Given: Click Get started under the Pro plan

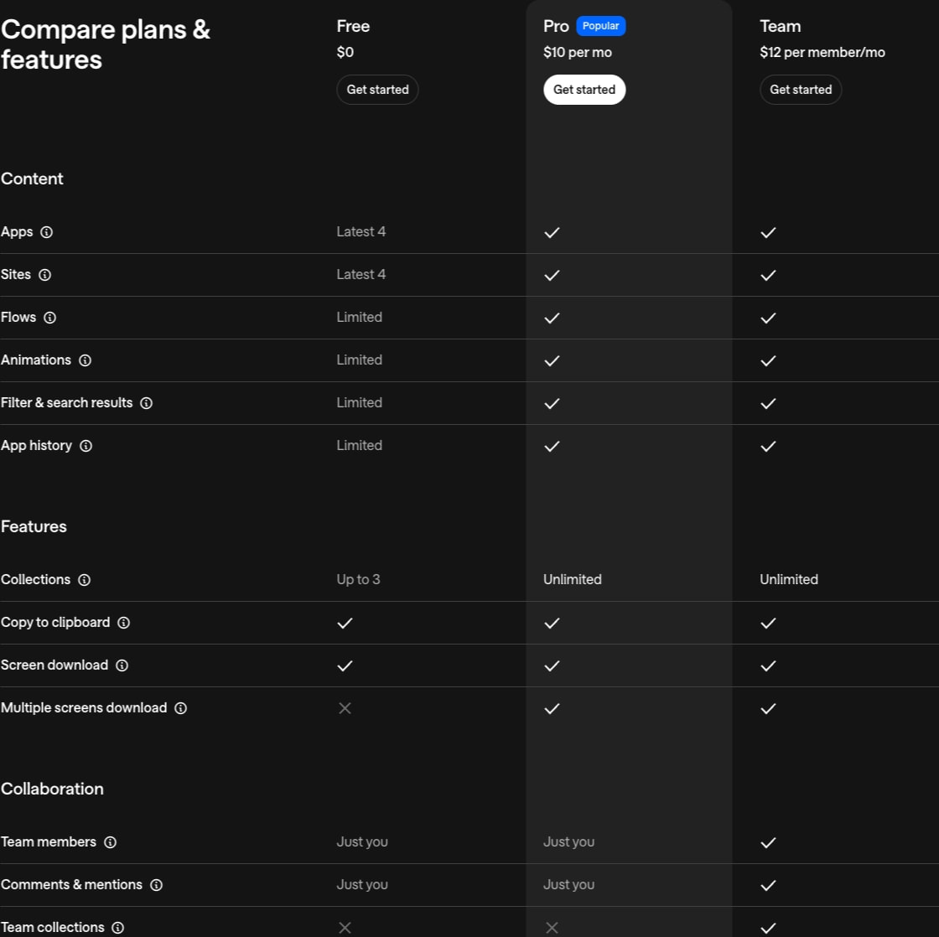Looking at the screenshot, I should pos(584,90).
